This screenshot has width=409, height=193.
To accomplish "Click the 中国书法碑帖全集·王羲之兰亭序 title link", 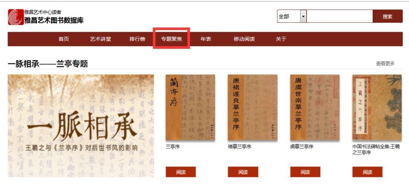I will (376, 149).
